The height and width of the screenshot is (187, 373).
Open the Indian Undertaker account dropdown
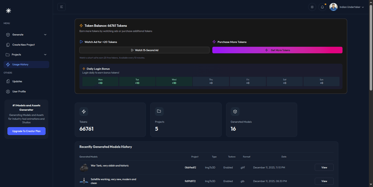[352, 7]
